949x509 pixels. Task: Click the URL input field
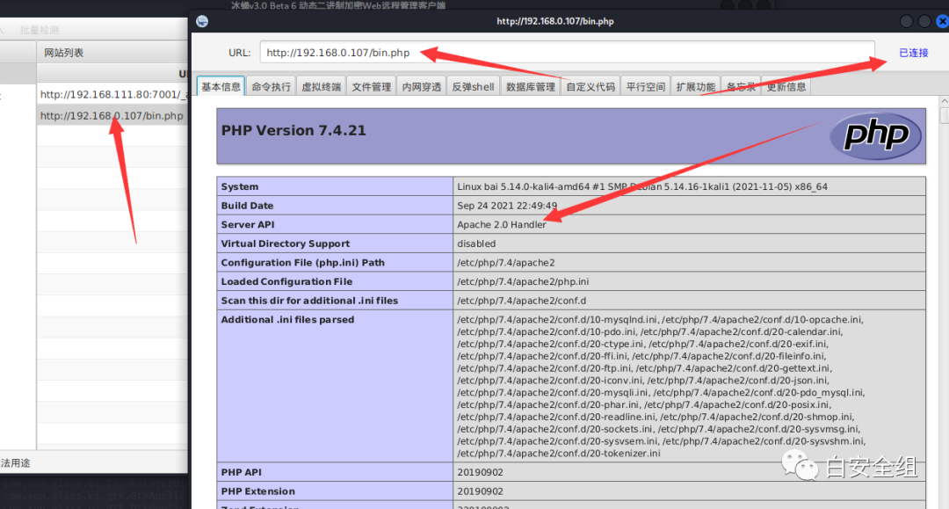point(568,53)
